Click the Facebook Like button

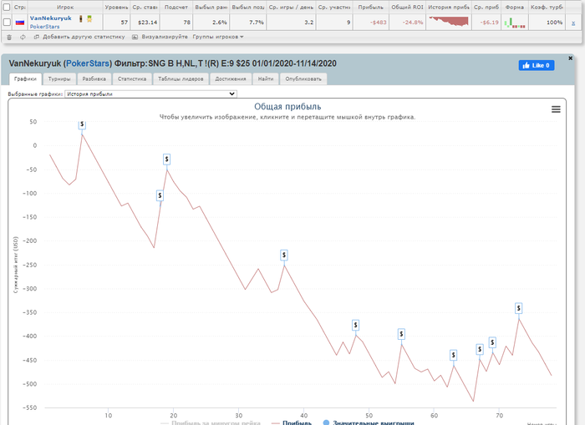(537, 65)
